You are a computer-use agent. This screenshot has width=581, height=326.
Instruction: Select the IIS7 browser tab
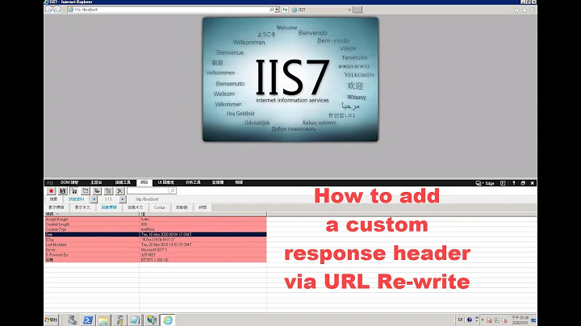pos(321,10)
